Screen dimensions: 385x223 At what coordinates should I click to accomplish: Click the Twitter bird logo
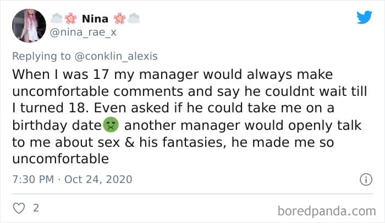pyautogui.click(x=364, y=18)
